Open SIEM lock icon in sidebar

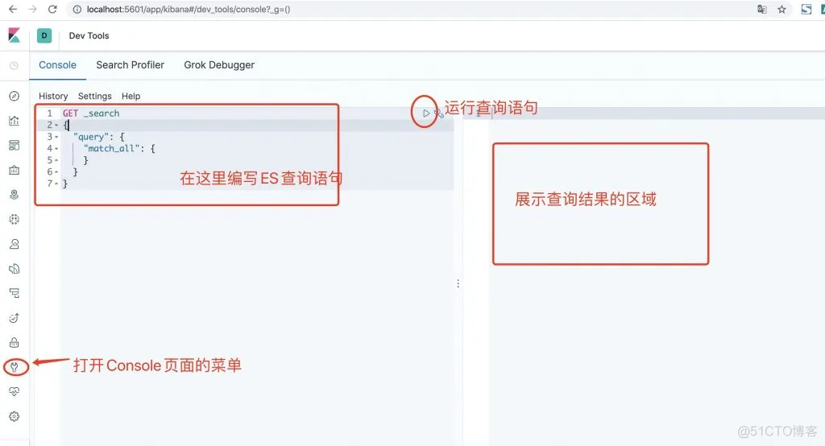(x=15, y=342)
